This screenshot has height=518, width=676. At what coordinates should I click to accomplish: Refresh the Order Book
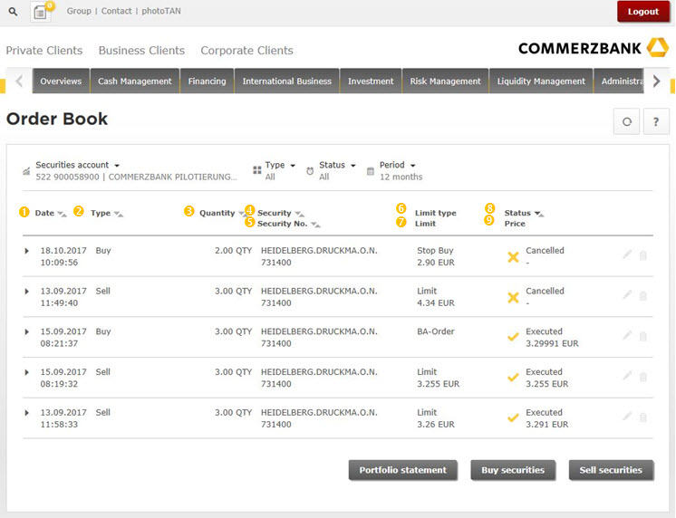coord(627,122)
